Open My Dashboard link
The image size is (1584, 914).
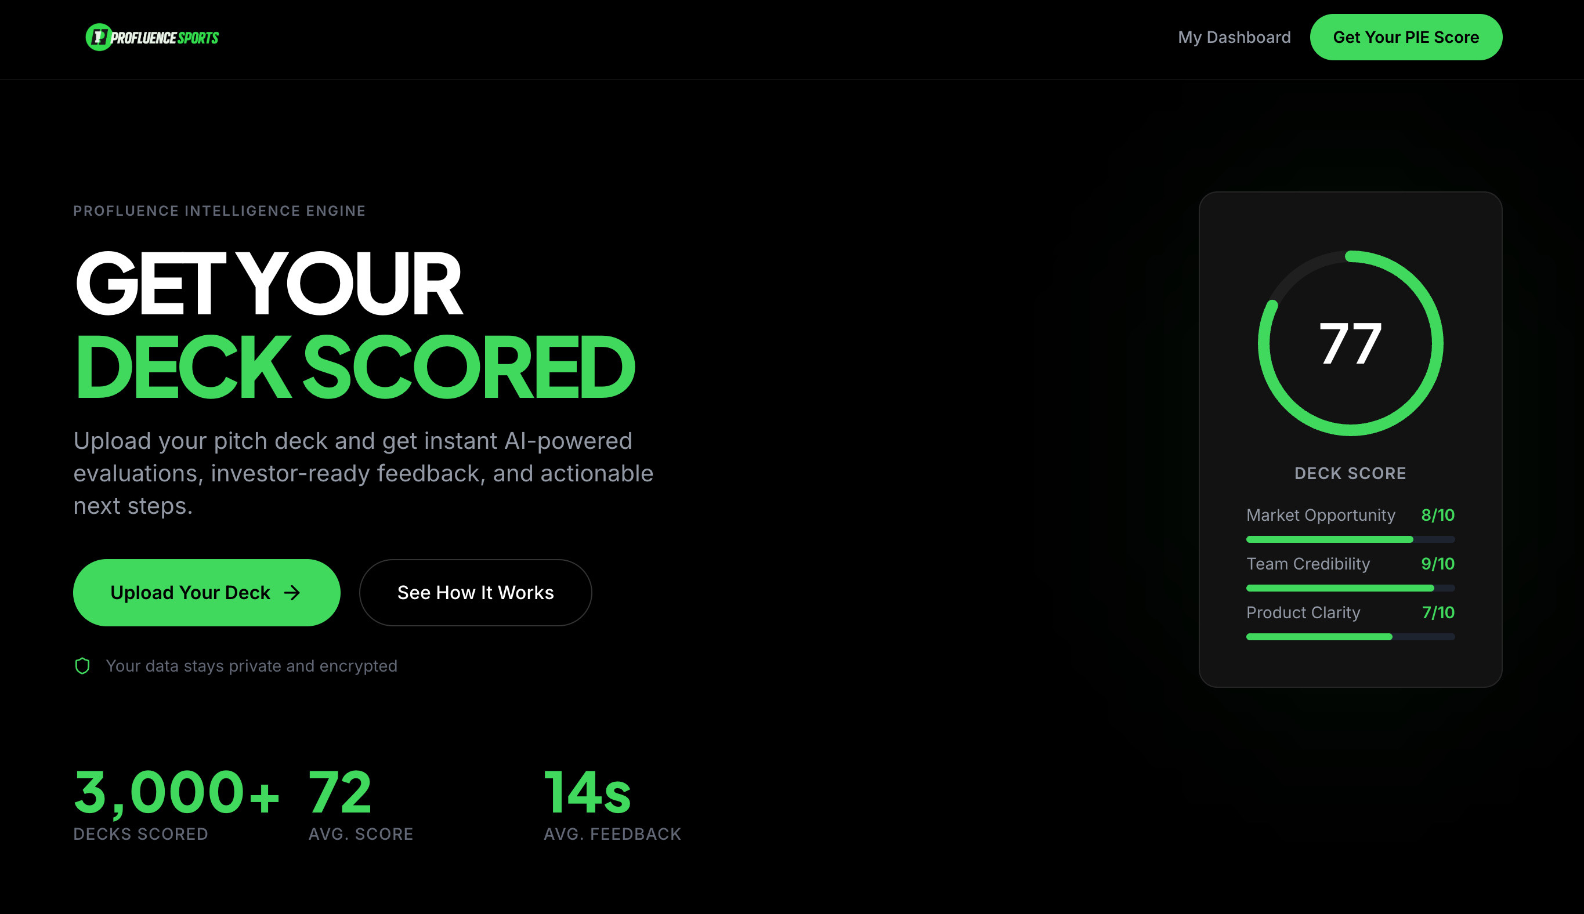(1234, 37)
